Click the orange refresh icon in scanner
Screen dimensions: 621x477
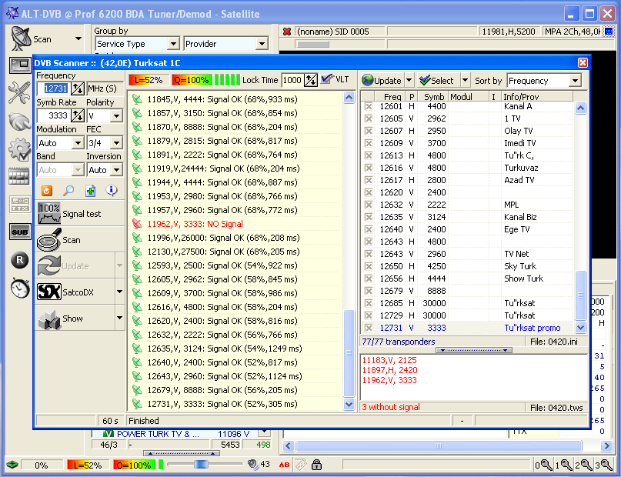[x=47, y=191]
